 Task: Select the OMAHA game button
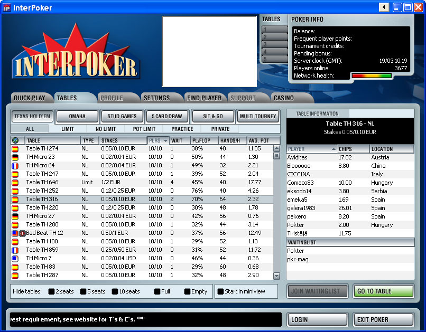pyautogui.click(x=77, y=116)
